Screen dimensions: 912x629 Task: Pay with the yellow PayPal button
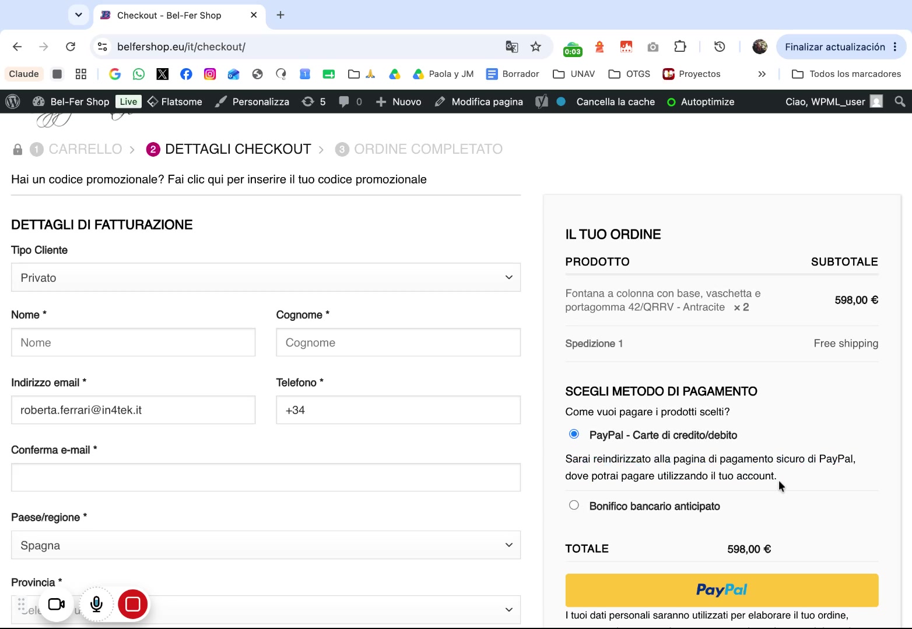tap(721, 590)
